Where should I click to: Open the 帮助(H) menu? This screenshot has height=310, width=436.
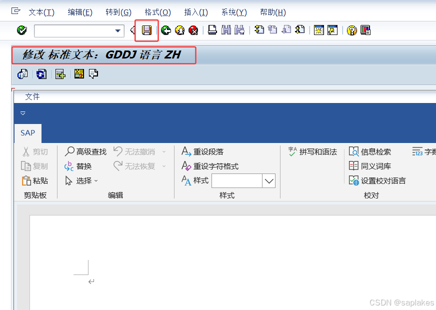click(x=273, y=12)
